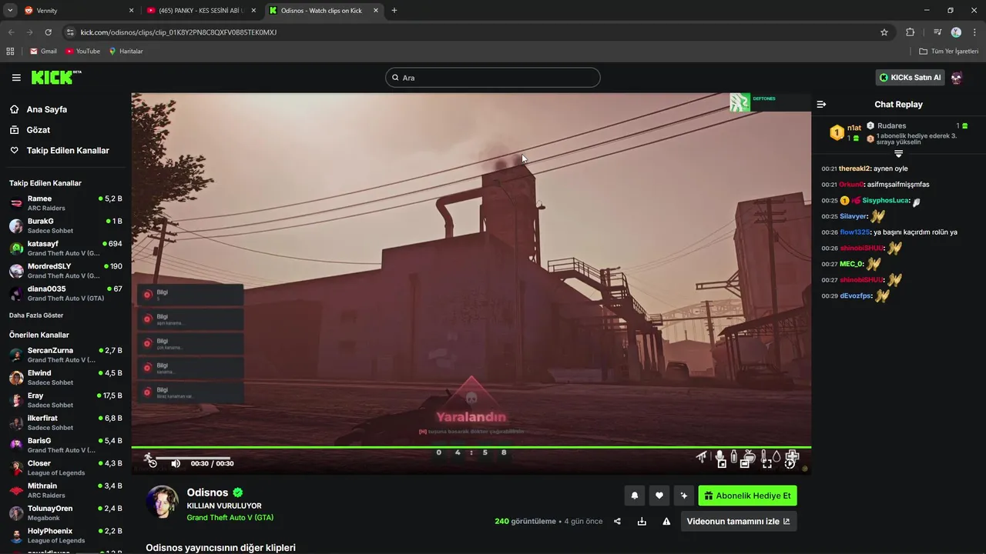
Task: Bookmark page with star icon
Action: pyautogui.click(x=884, y=32)
